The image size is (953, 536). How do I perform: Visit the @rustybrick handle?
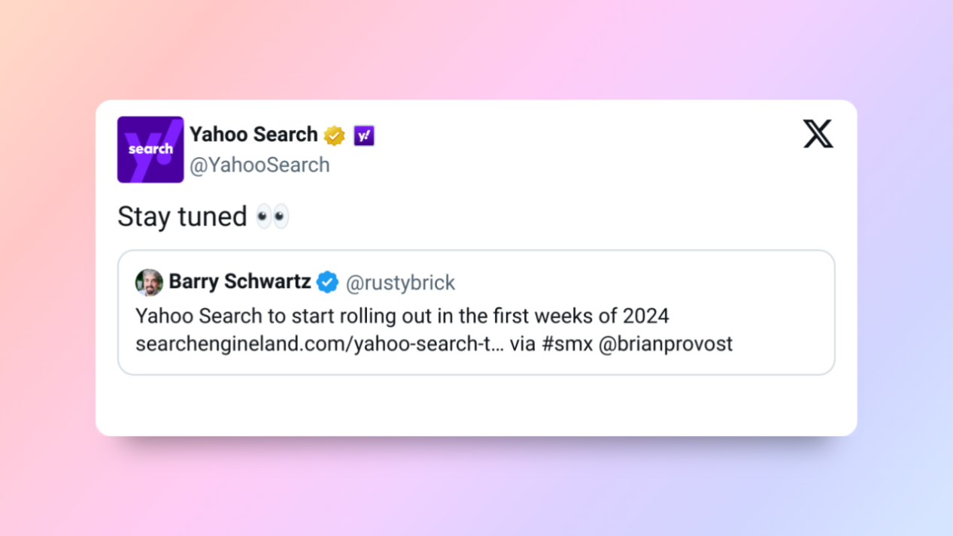tap(400, 283)
